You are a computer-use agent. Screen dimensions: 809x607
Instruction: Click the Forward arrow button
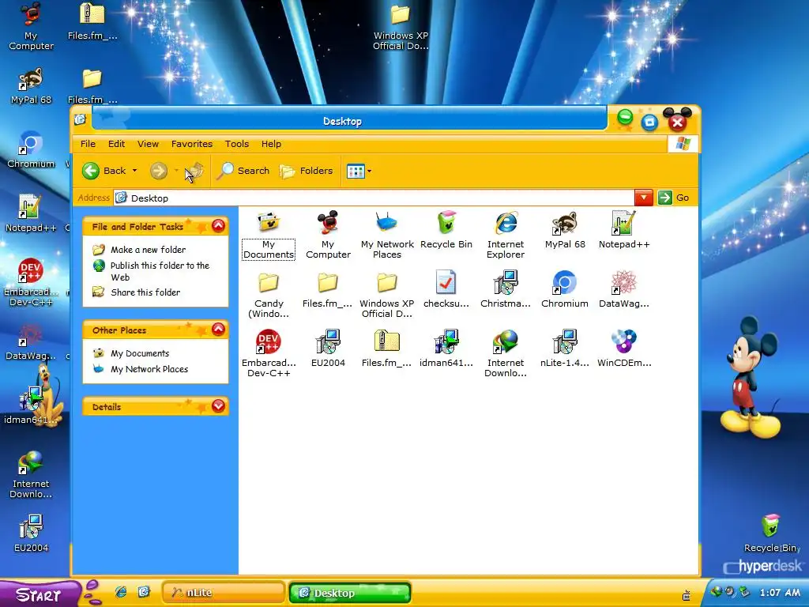pos(159,171)
